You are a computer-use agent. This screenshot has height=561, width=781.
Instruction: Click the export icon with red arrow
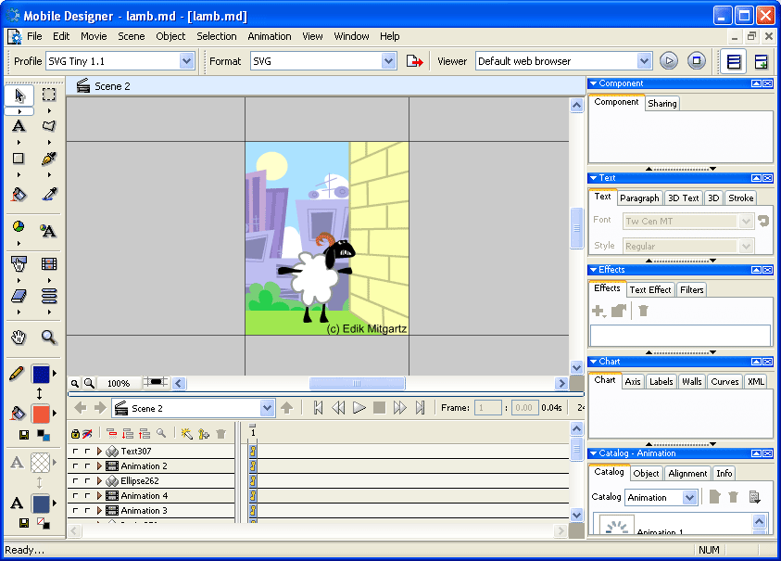(414, 61)
